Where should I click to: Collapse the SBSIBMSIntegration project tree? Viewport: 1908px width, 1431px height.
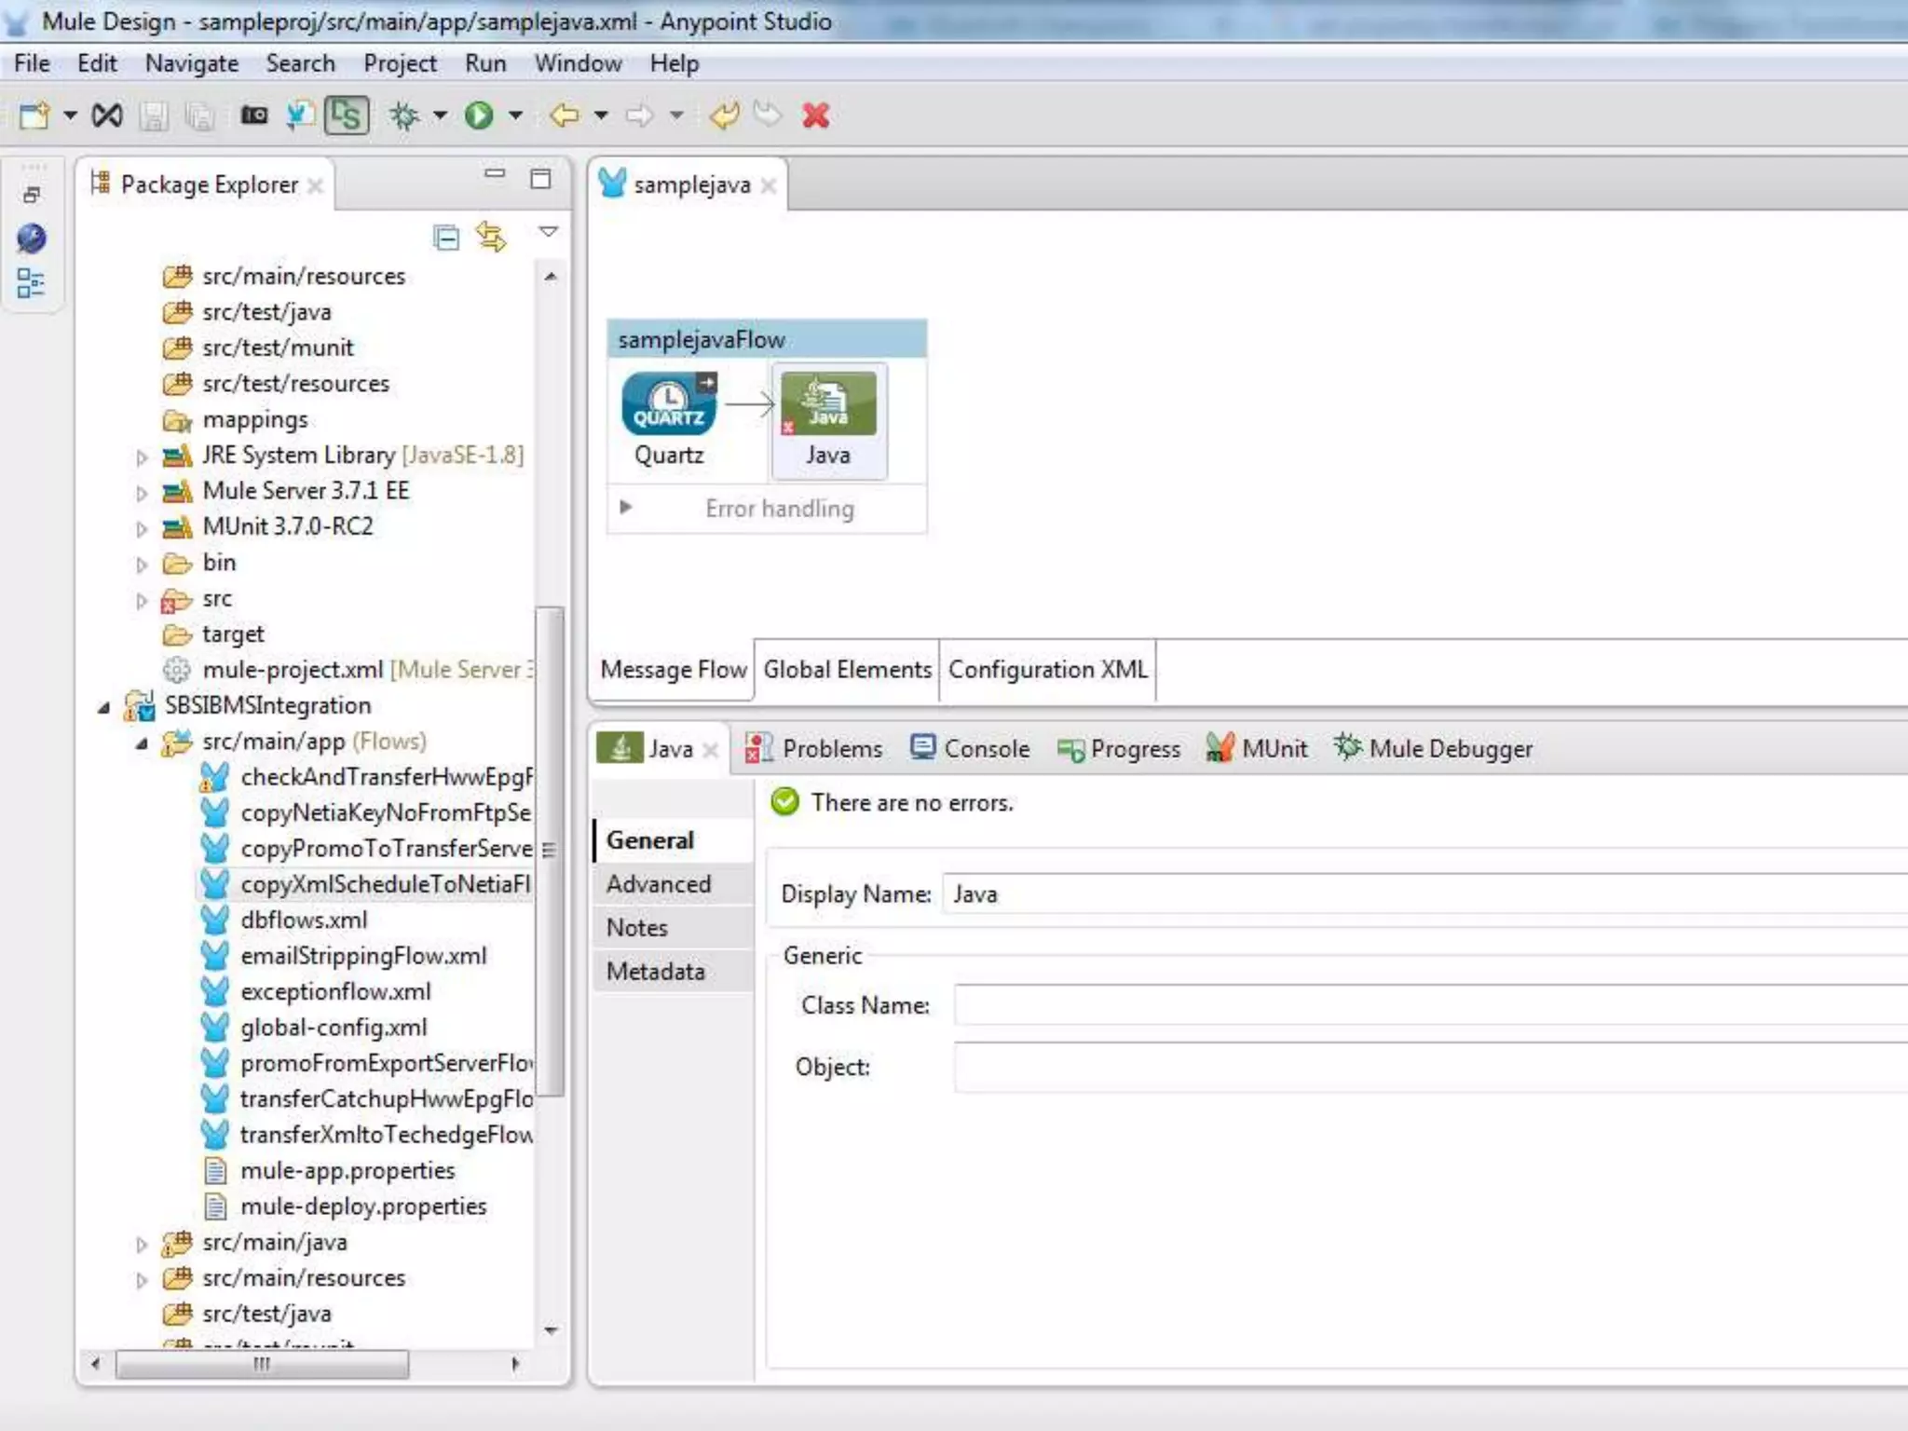point(103,708)
